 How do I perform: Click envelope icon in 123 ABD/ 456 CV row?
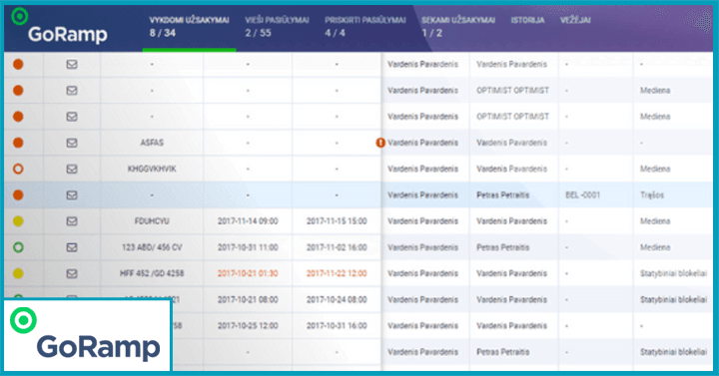pos(72,247)
